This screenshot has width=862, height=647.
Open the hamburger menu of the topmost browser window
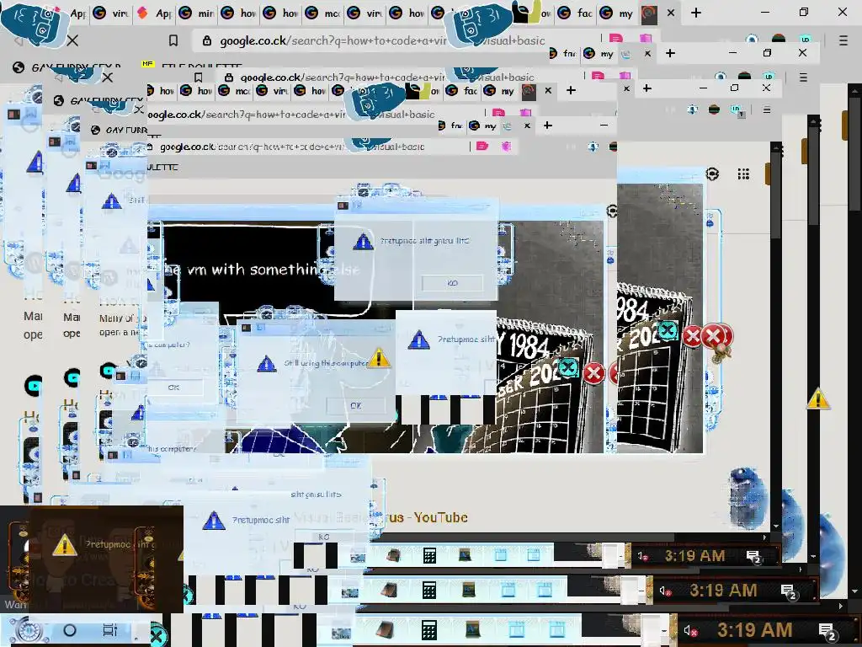(843, 40)
